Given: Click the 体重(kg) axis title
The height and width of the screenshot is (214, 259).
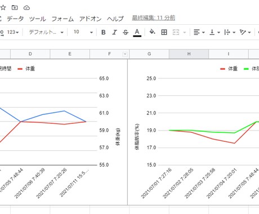Looking at the screenshot, I should (x=118, y=137).
